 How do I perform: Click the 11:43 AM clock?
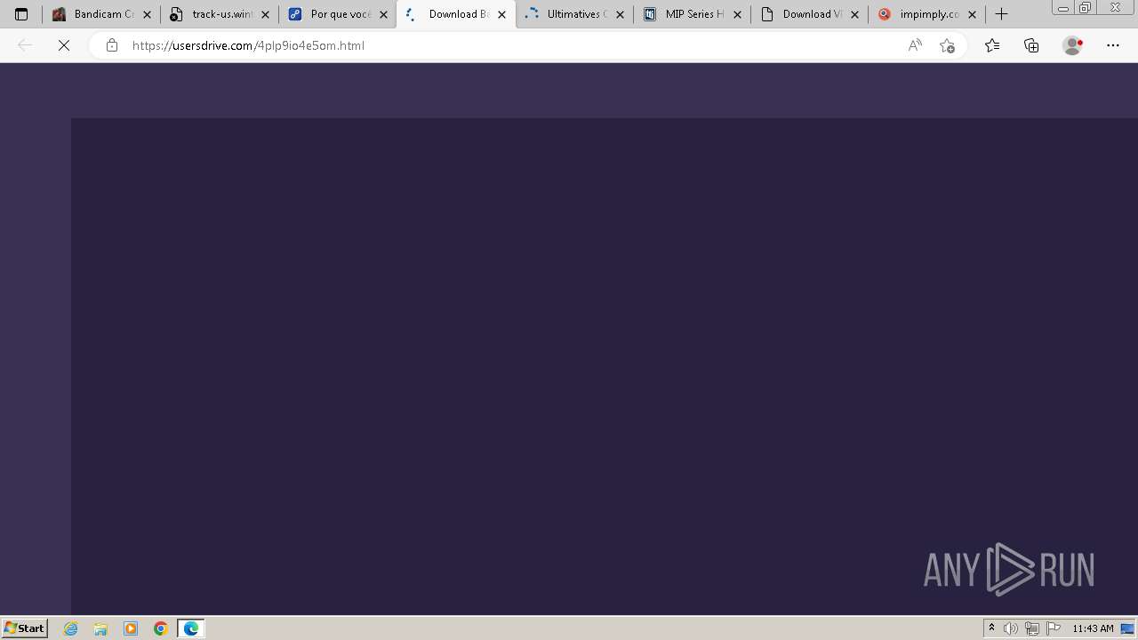tap(1093, 628)
